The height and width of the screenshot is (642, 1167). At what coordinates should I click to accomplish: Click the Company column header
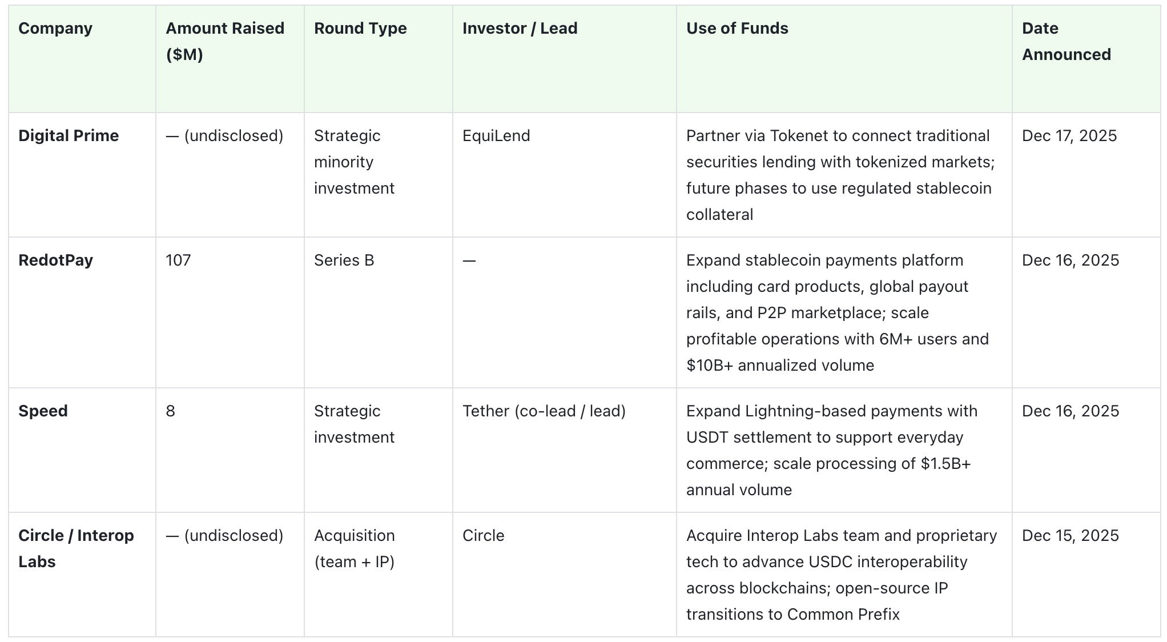click(55, 29)
